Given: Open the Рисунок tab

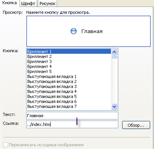Looking at the screenshot, I should tap(47, 3).
